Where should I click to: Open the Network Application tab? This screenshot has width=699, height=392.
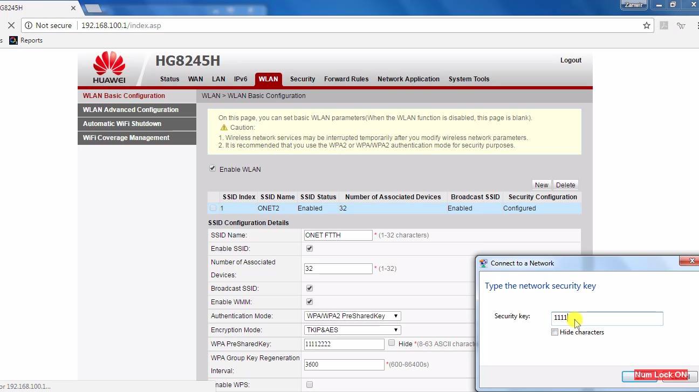click(x=408, y=79)
